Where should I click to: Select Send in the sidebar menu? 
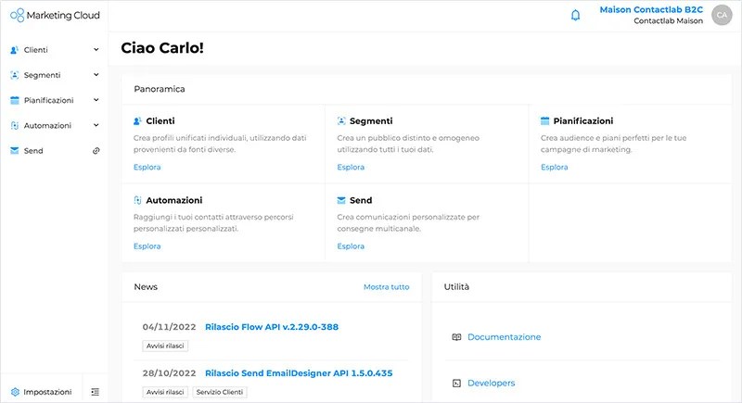click(x=33, y=150)
